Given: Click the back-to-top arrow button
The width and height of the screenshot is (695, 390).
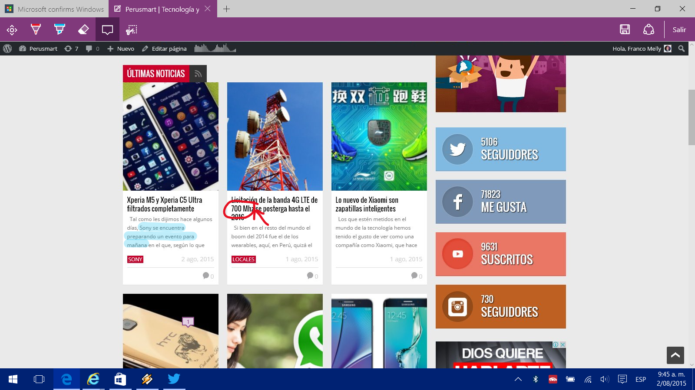Looking at the screenshot, I should [675, 355].
